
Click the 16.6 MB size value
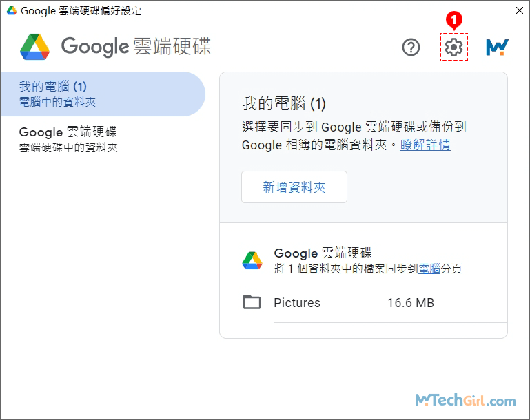click(x=411, y=303)
